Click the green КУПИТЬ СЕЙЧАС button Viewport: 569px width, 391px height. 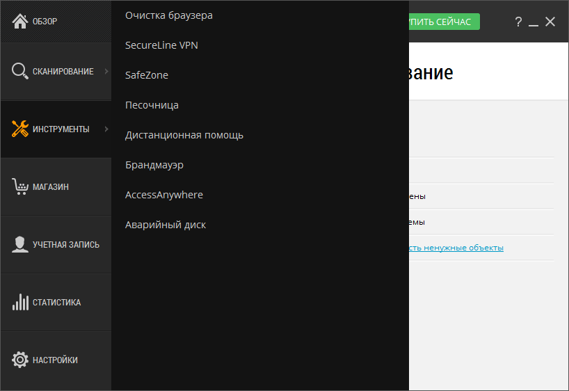[x=444, y=22]
